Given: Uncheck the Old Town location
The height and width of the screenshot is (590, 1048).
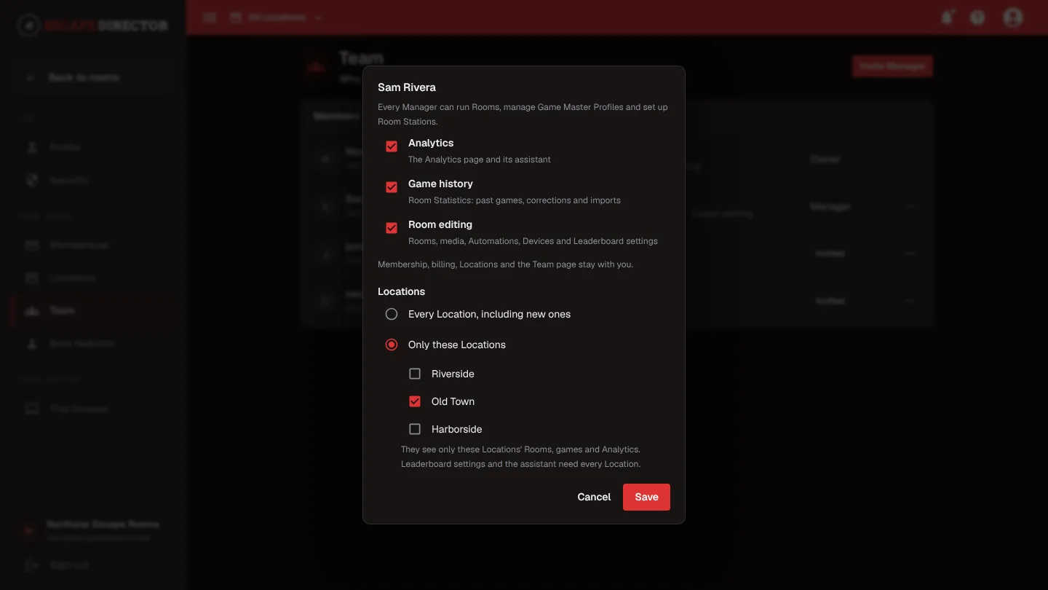Looking at the screenshot, I should pyautogui.click(x=415, y=401).
